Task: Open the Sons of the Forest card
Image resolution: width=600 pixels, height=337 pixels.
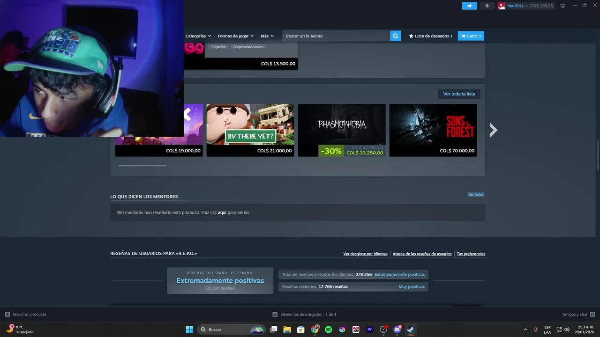Action: pyautogui.click(x=433, y=130)
